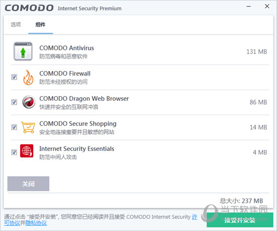Click the Comodo Dragon browser icon
This screenshot has width=277, height=231.
(x=29, y=102)
